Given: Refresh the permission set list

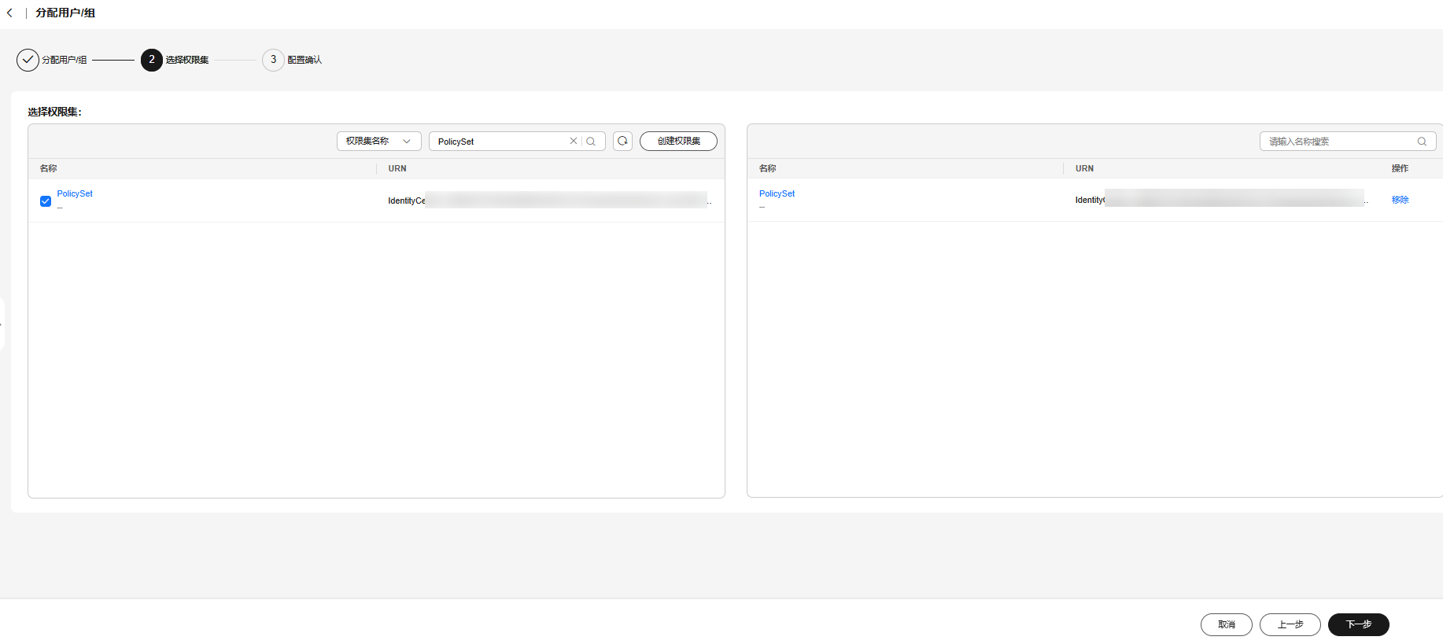Looking at the screenshot, I should tap(622, 142).
